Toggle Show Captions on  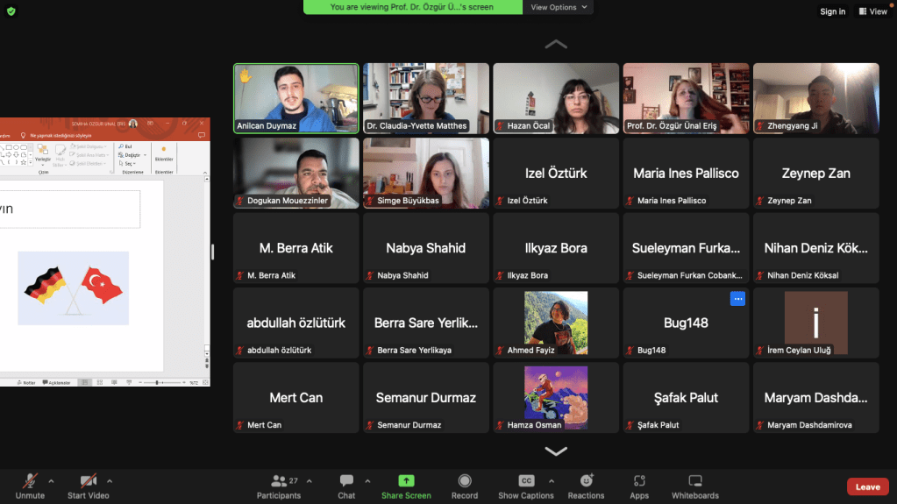pos(526,481)
